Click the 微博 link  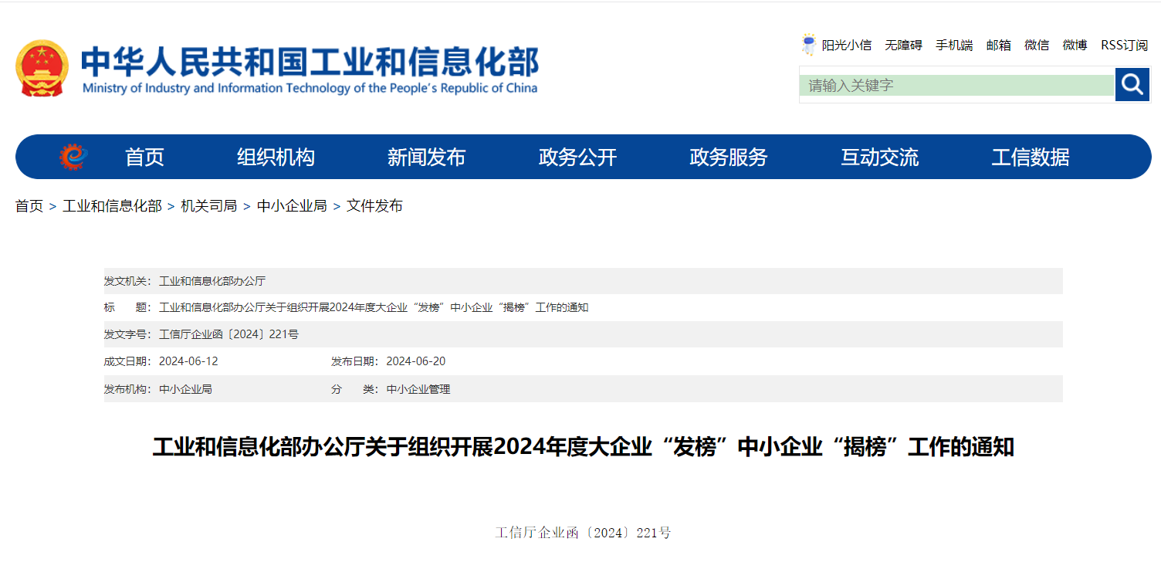coord(1075,46)
